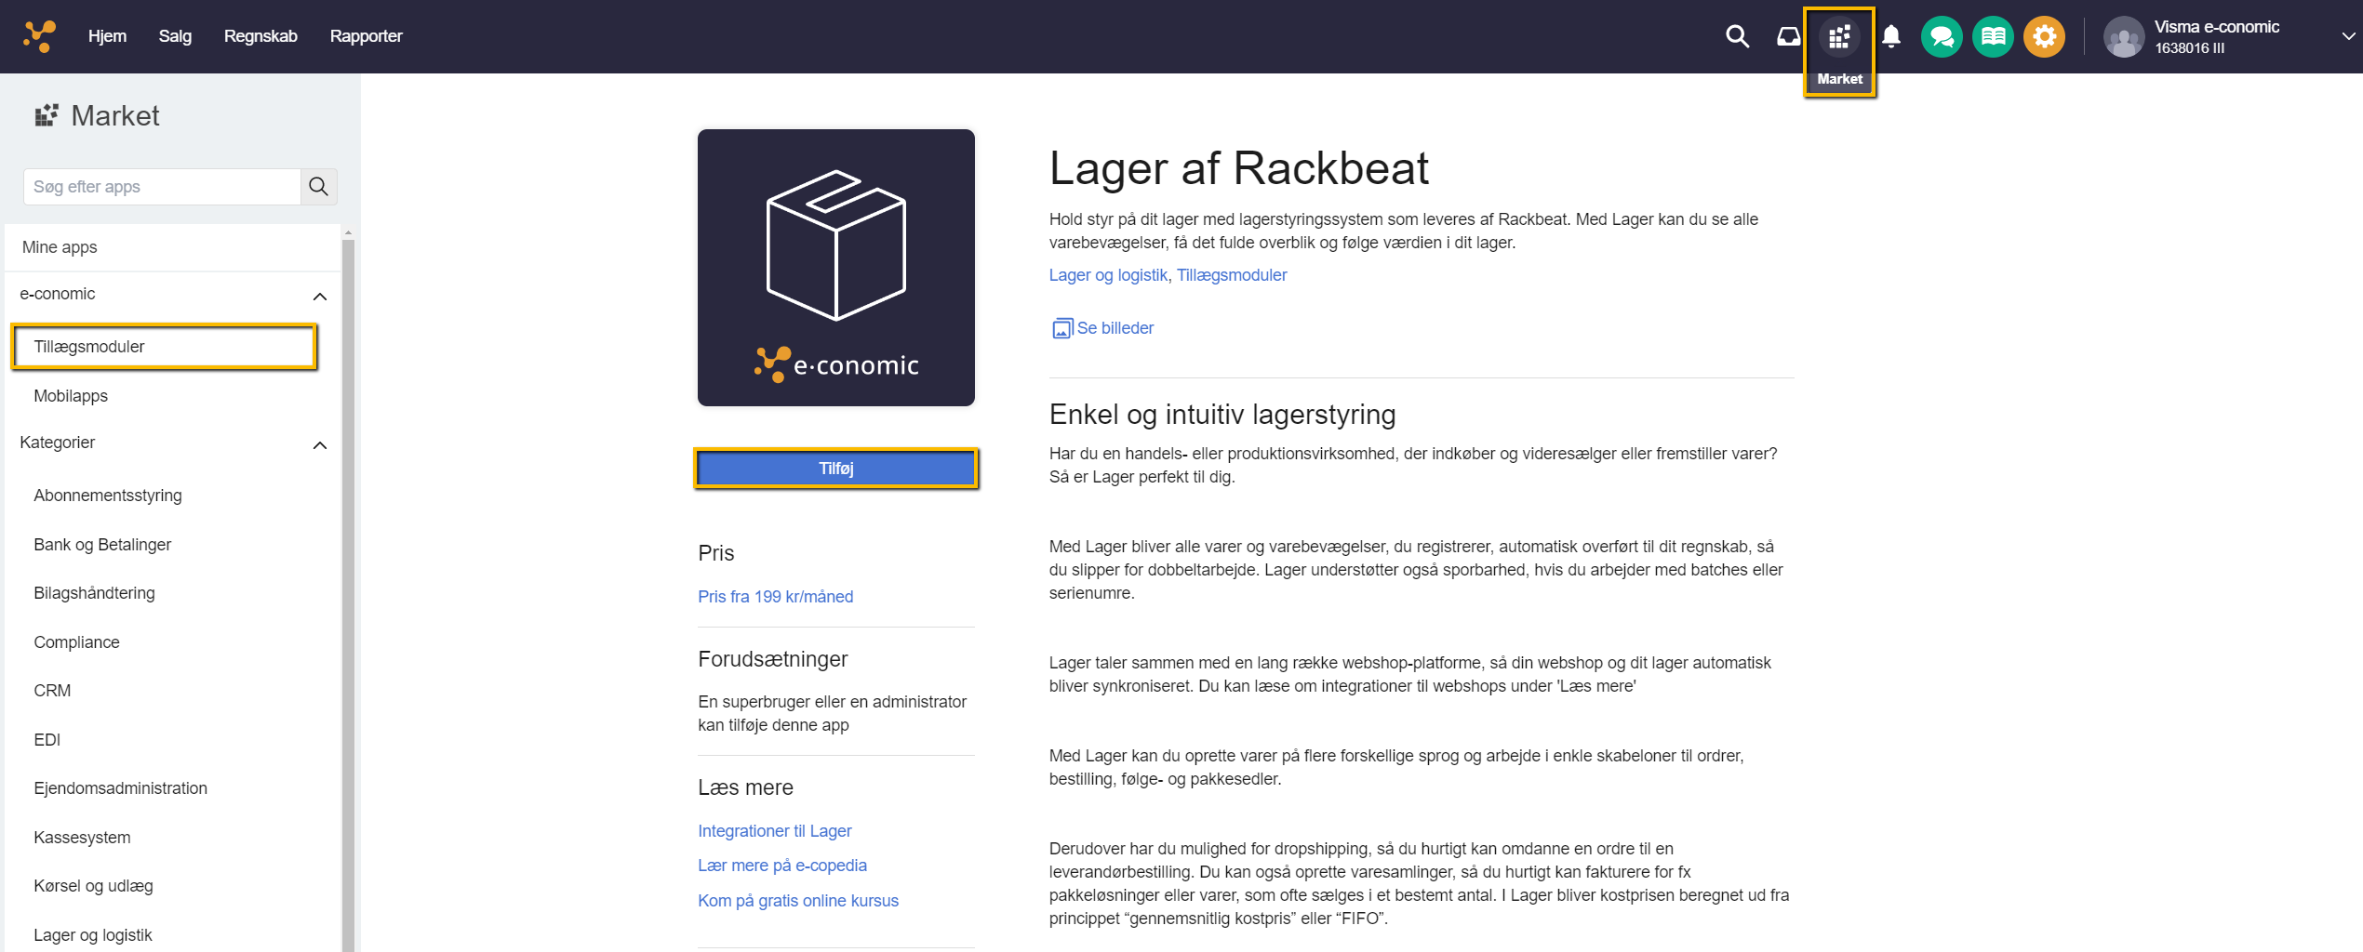Open the green chat bubbles icon
The width and height of the screenshot is (2363, 952).
(x=1942, y=36)
